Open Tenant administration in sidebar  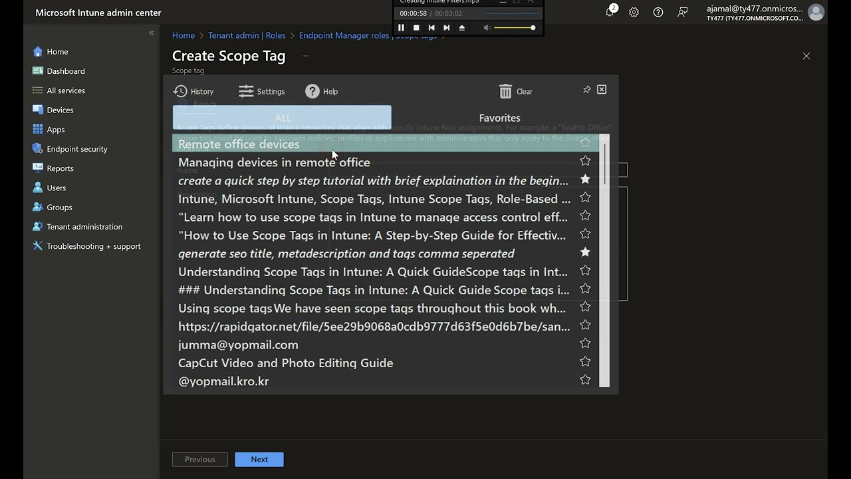pos(78,226)
